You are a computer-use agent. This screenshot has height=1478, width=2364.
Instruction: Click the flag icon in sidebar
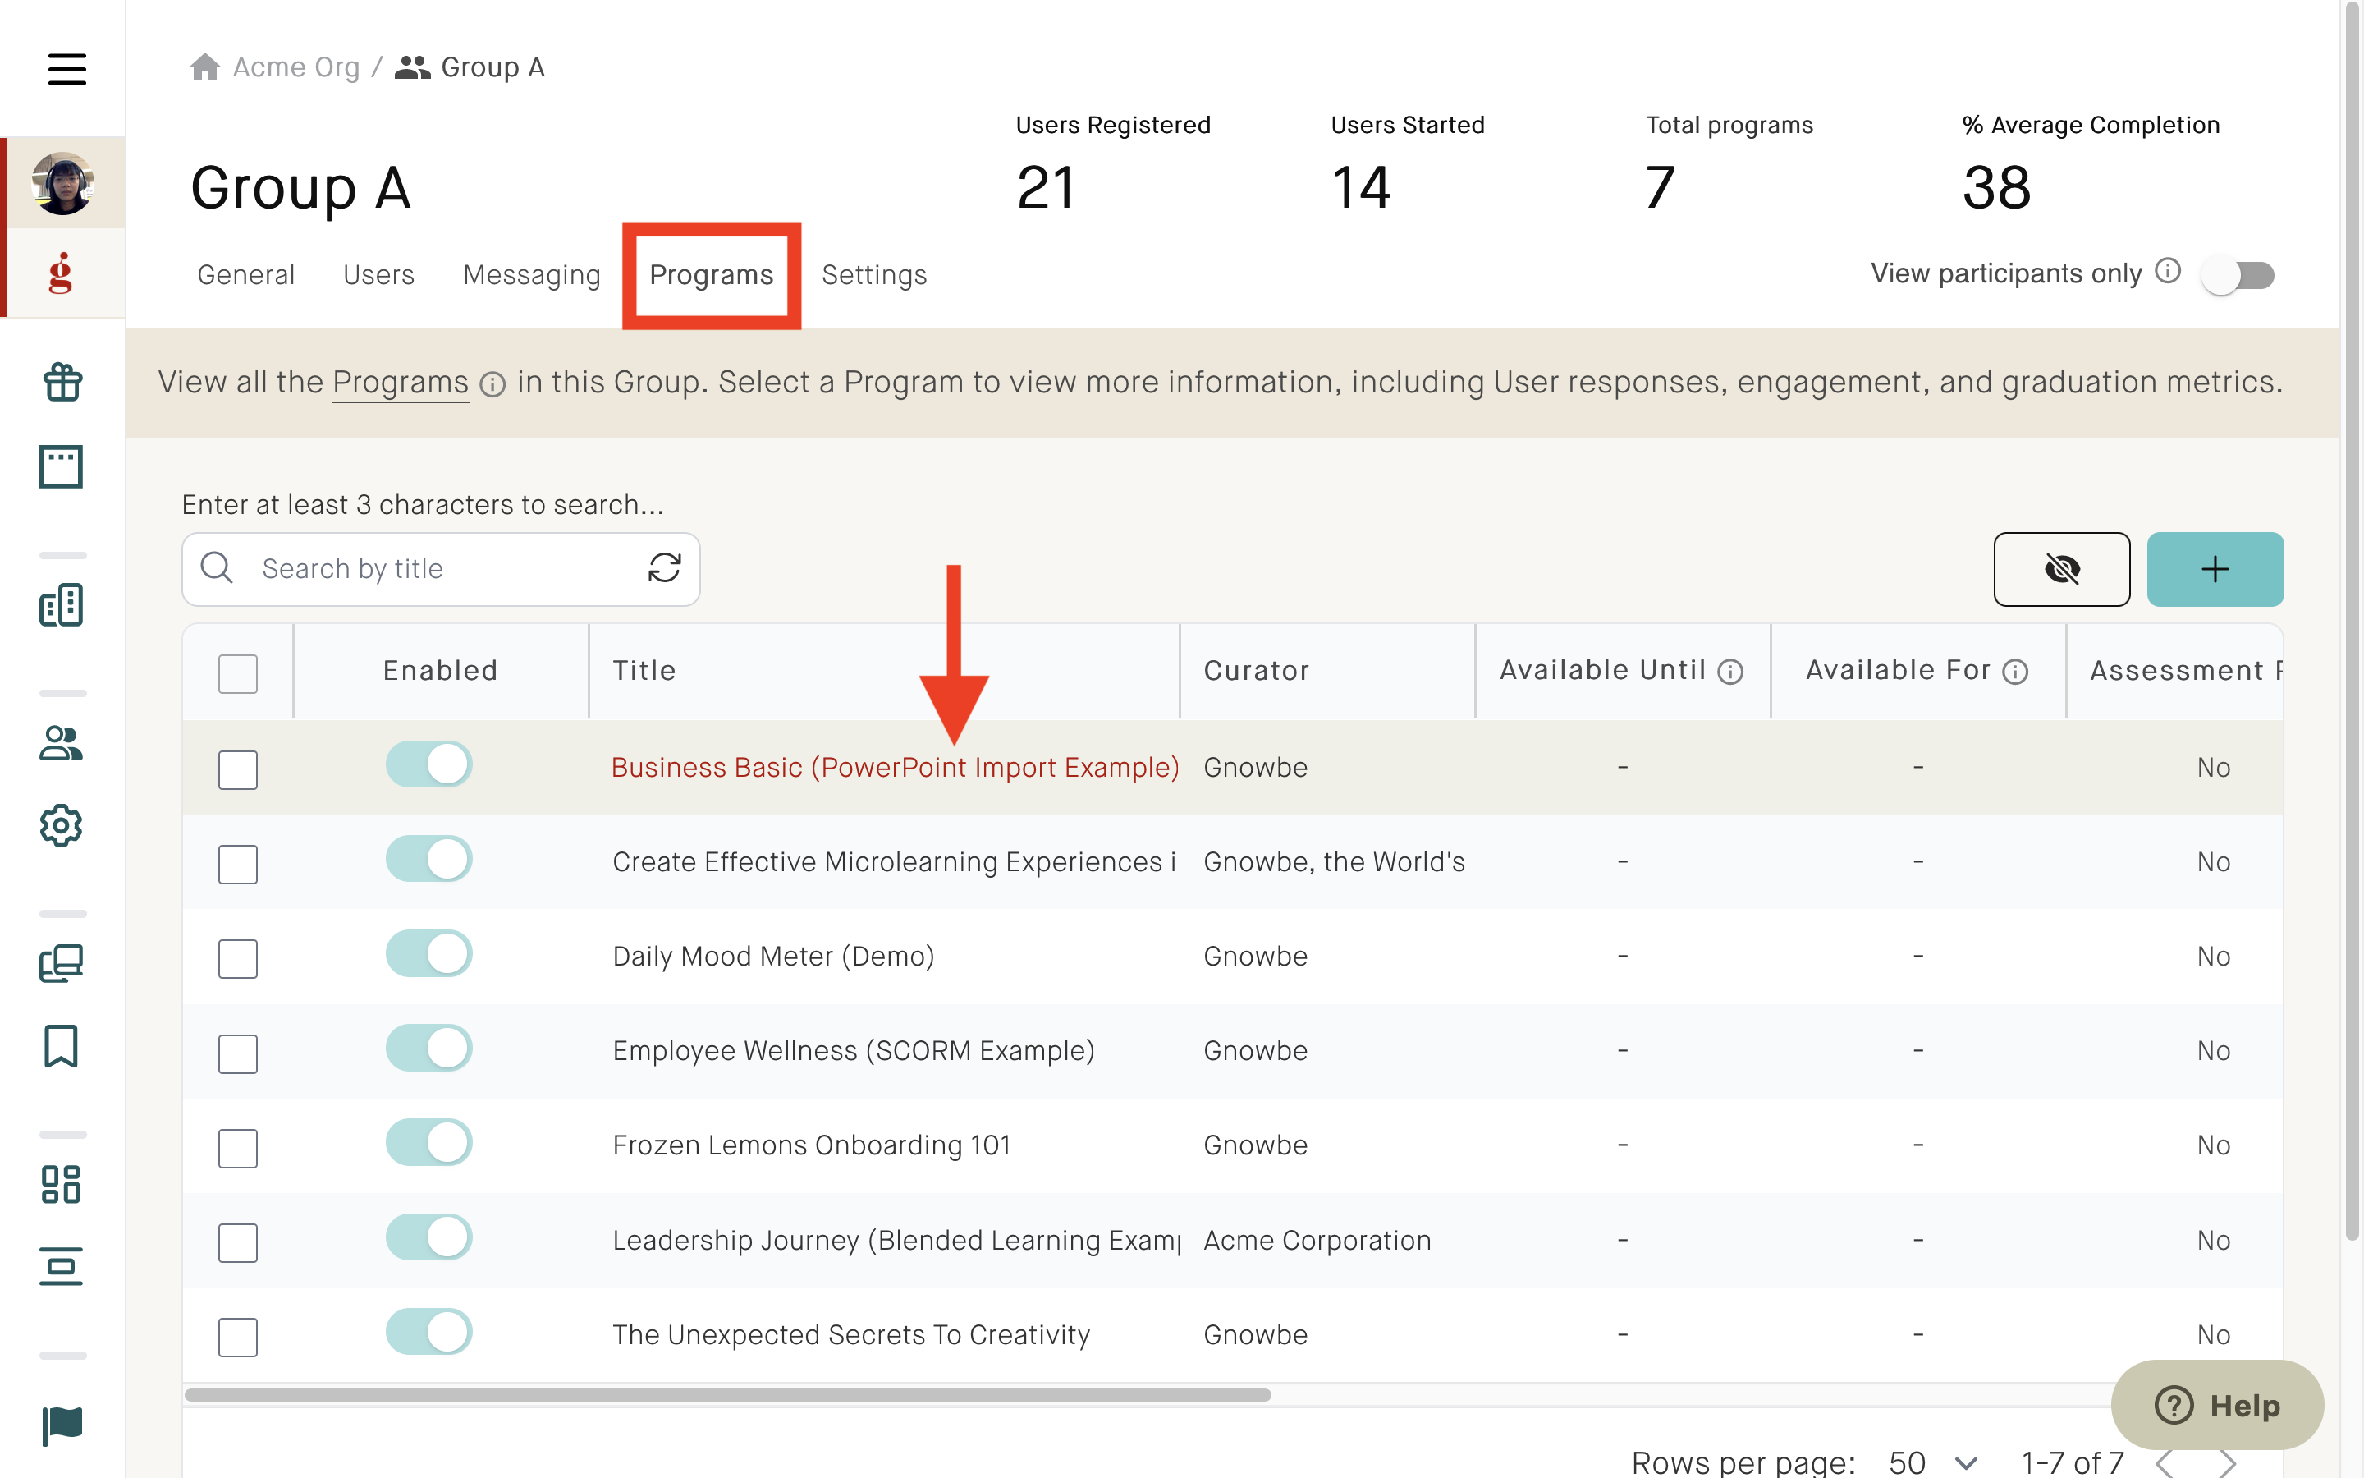(62, 1425)
